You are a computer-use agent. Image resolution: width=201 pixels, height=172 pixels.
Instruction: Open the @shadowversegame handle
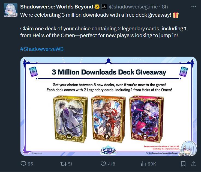point(133,7)
